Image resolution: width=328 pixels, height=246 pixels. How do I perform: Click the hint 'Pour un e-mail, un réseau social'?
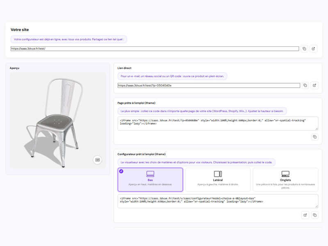[x=172, y=76]
